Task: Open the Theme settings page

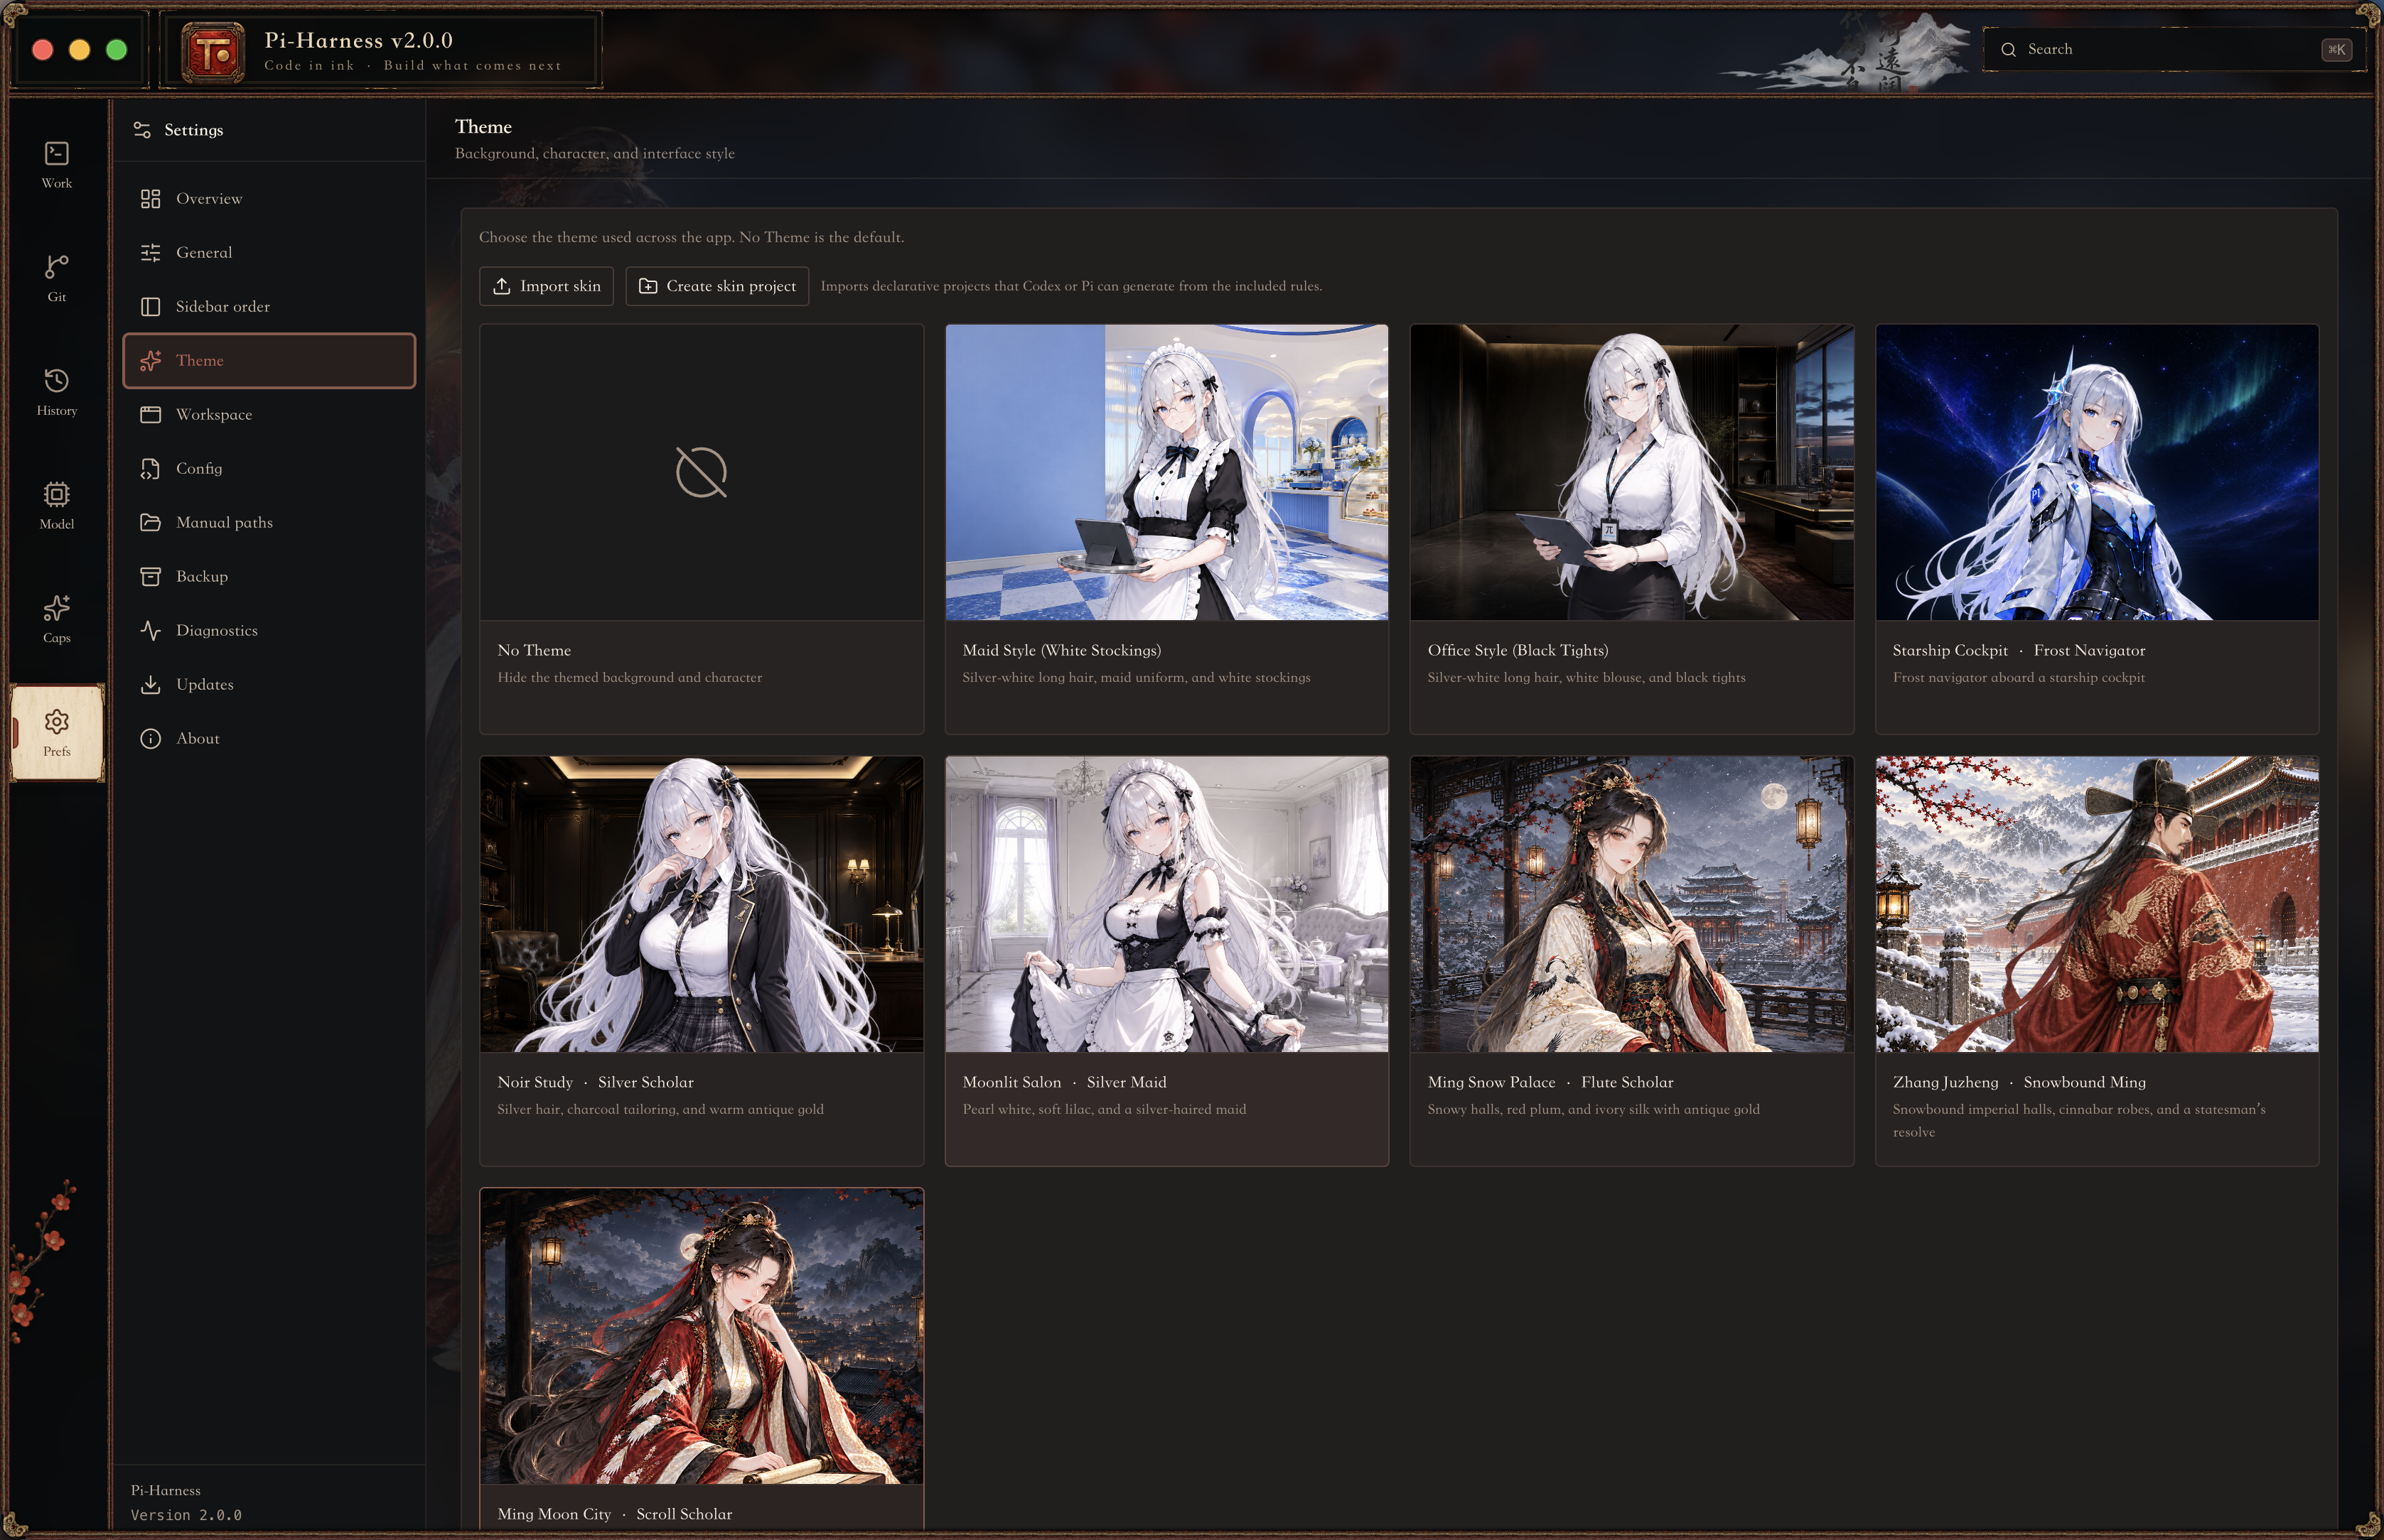Action: point(269,361)
